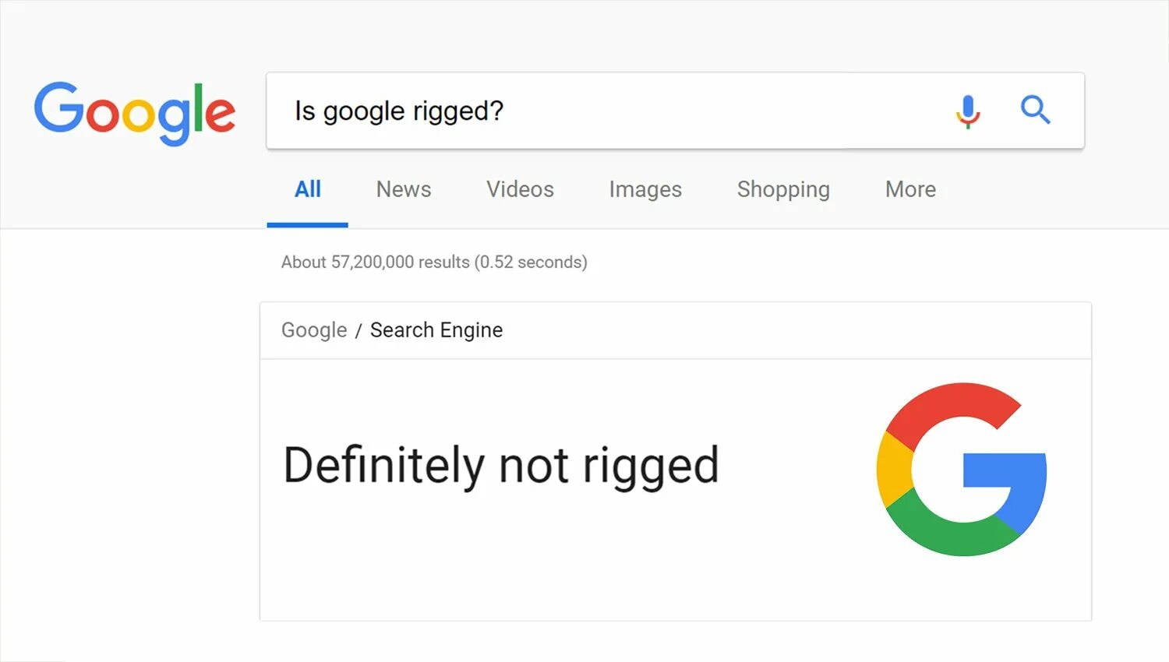Click the 'About 57,200,000 results' stats line

375,262
